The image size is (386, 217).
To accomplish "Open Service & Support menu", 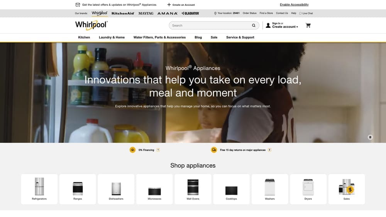I will (x=240, y=37).
